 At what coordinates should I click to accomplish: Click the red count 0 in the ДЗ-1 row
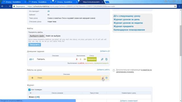pos(76,59)
